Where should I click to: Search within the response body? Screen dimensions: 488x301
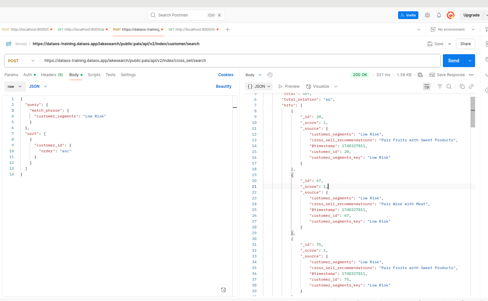click(449, 86)
